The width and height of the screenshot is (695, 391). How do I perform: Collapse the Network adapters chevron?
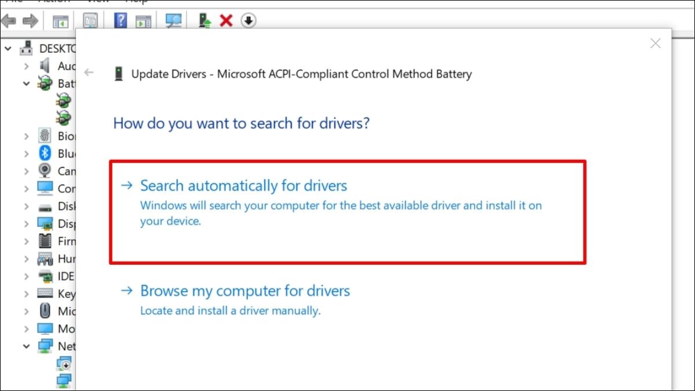pos(27,346)
